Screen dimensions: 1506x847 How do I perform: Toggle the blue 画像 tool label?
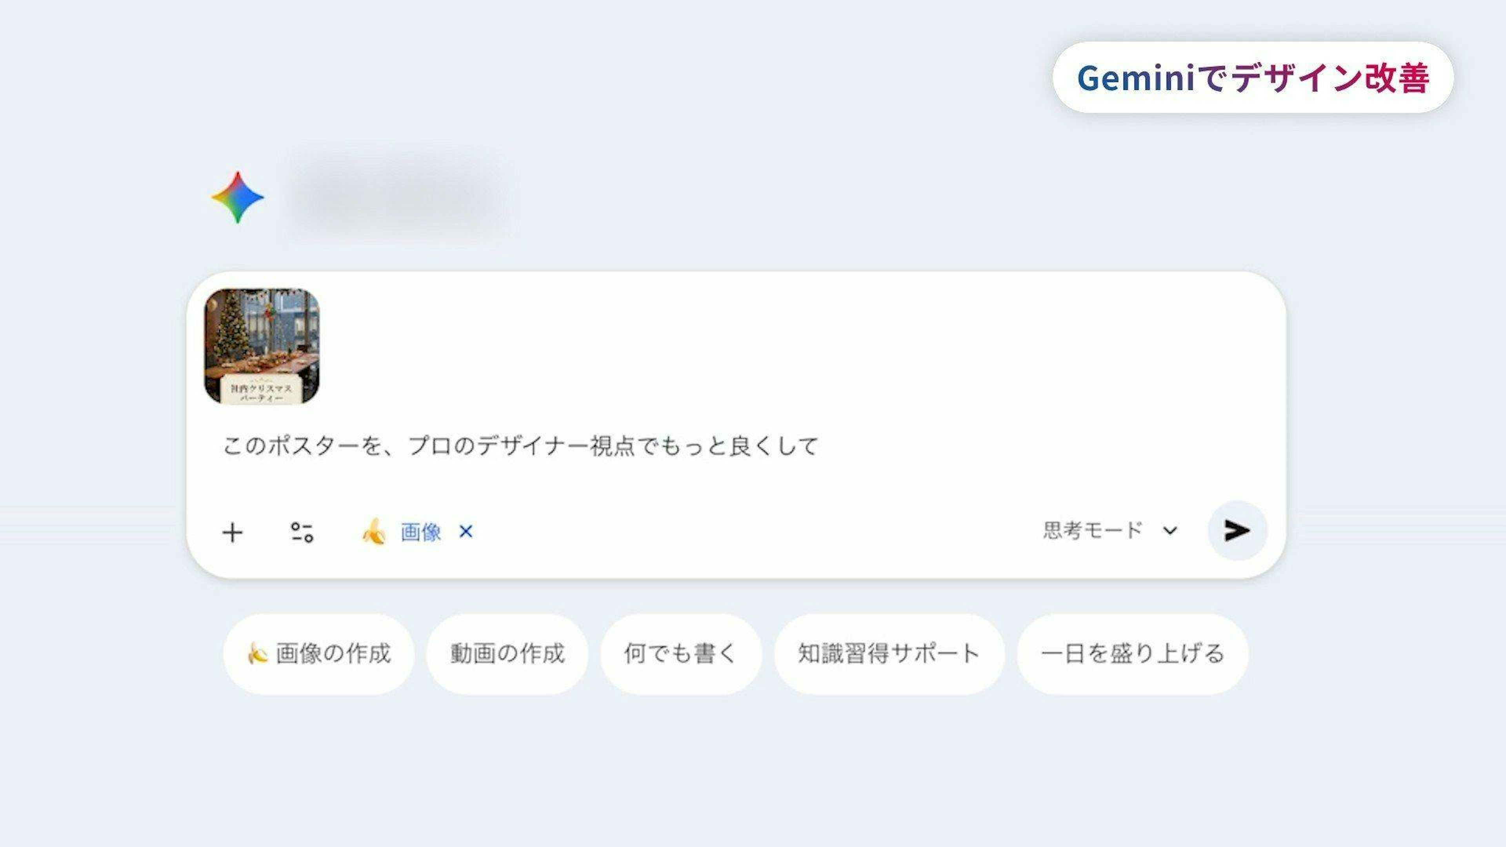pos(420,532)
